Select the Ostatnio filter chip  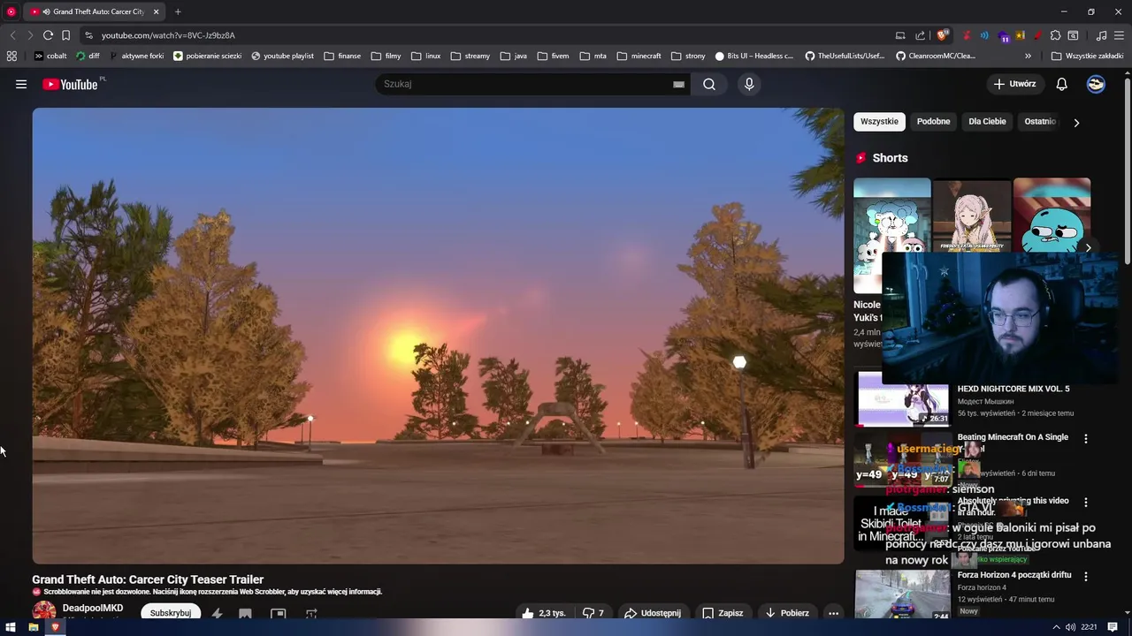pyautogui.click(x=1040, y=121)
